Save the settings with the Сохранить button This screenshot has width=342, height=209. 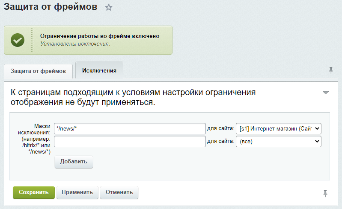(x=34, y=192)
